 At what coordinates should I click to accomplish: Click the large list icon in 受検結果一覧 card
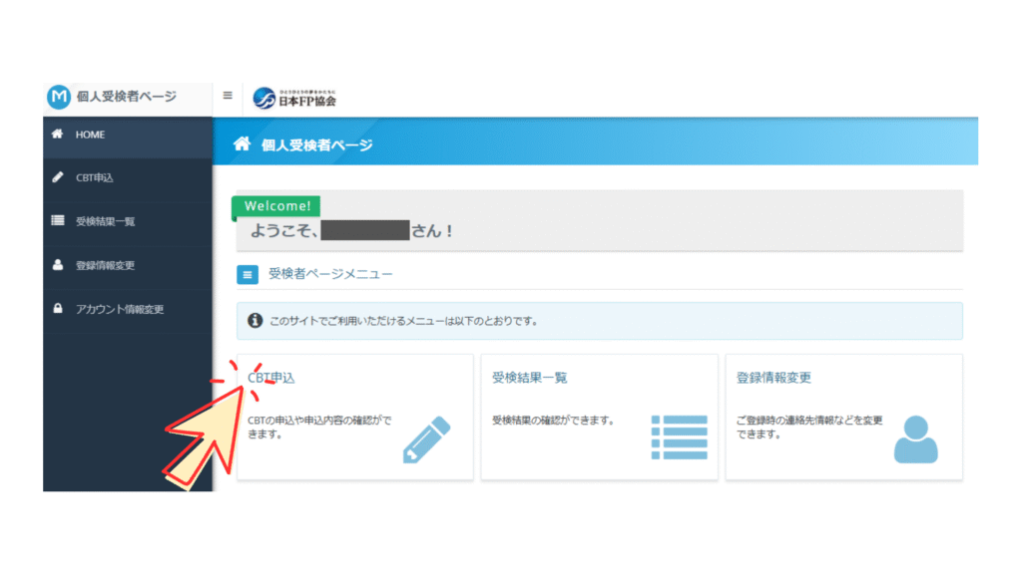[679, 437]
